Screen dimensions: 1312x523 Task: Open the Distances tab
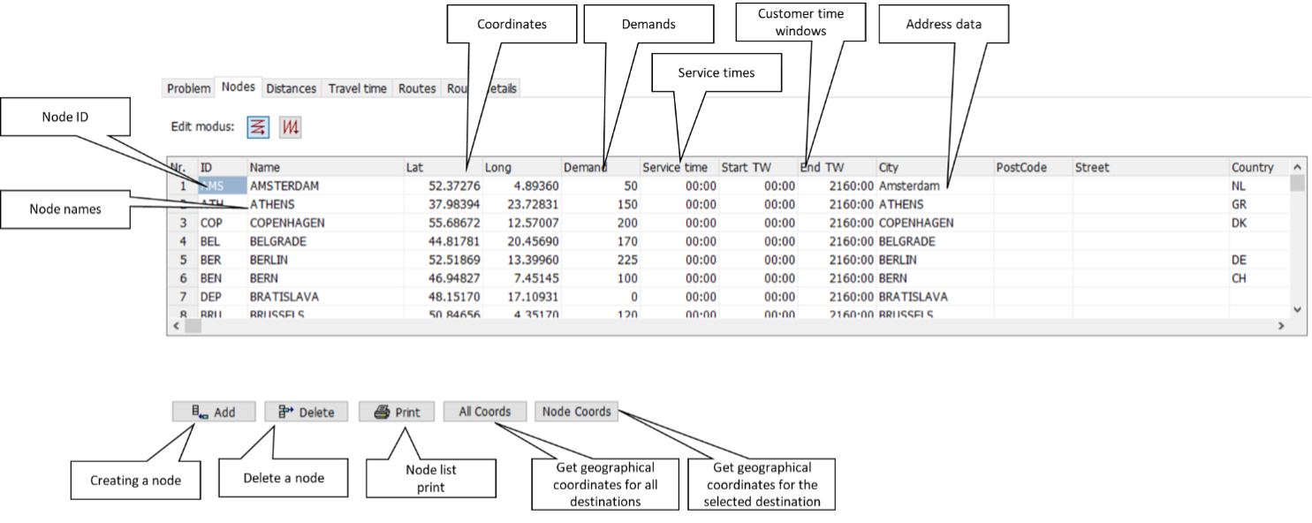pyautogui.click(x=291, y=88)
